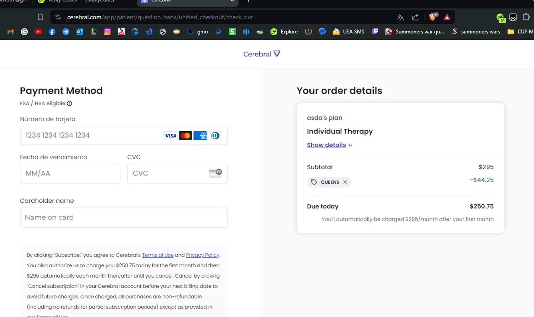Open the Privacy Policy link

point(203,255)
